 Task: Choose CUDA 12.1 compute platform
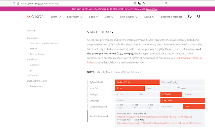click(x=137, y=107)
